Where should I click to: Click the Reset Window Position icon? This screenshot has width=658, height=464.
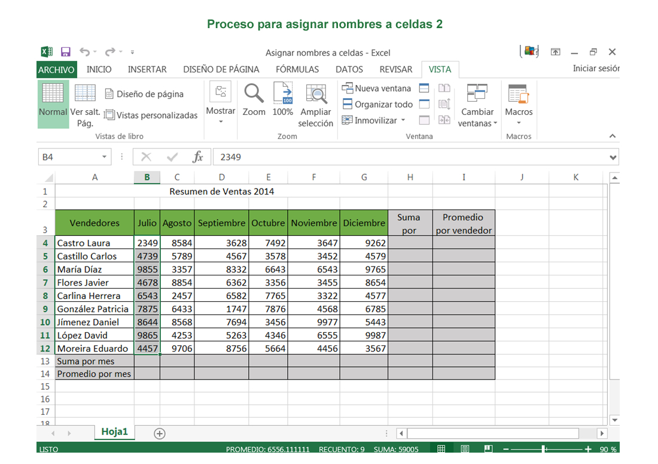(444, 120)
